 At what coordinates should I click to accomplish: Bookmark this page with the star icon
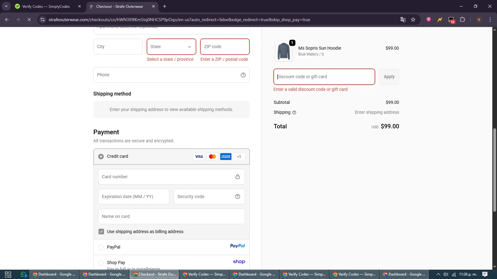(413, 20)
